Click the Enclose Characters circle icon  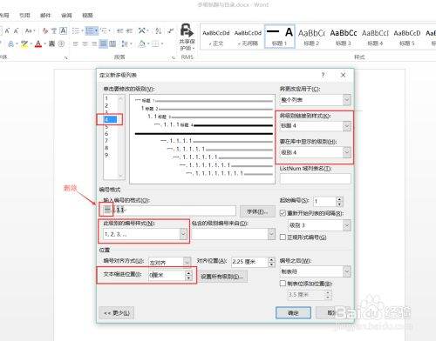(x=61, y=44)
